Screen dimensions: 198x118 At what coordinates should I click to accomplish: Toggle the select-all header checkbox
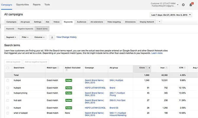coord(8,68)
